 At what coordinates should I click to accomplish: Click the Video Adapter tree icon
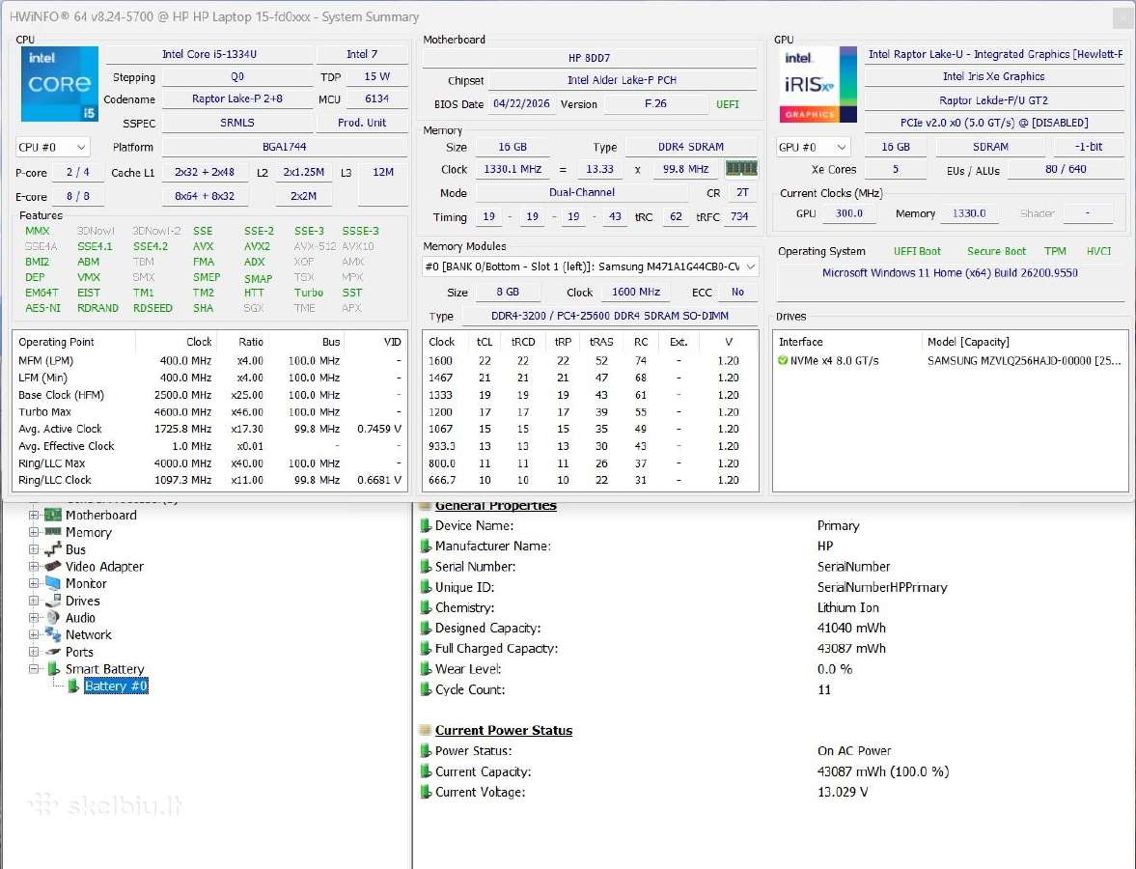pyautogui.click(x=53, y=566)
